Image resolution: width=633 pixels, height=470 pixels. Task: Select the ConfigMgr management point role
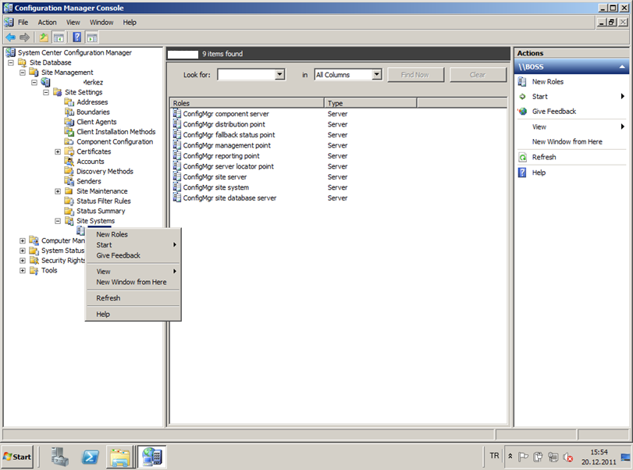tap(226, 145)
